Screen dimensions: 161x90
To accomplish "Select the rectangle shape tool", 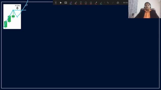I will pyautogui.click(x=91, y=3).
